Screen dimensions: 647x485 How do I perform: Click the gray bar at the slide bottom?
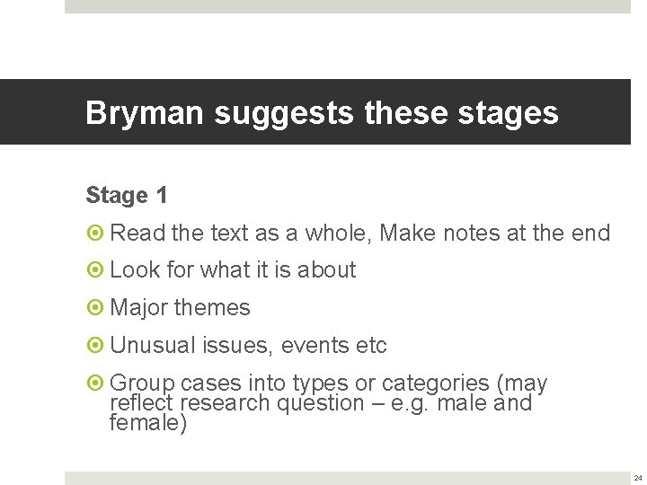click(347, 478)
